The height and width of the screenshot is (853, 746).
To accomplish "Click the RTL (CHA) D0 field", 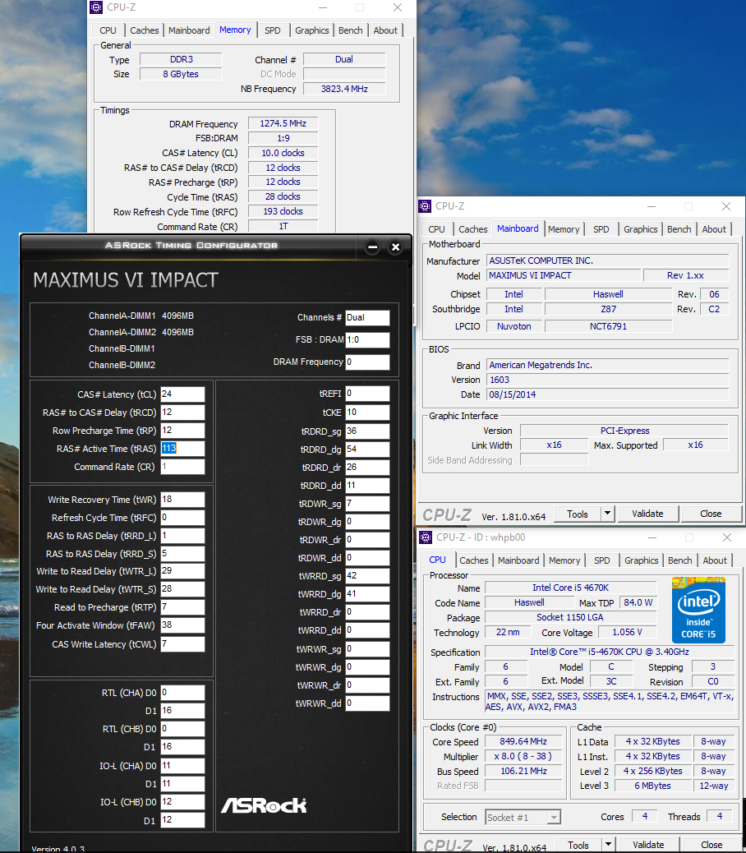I will pyautogui.click(x=182, y=693).
